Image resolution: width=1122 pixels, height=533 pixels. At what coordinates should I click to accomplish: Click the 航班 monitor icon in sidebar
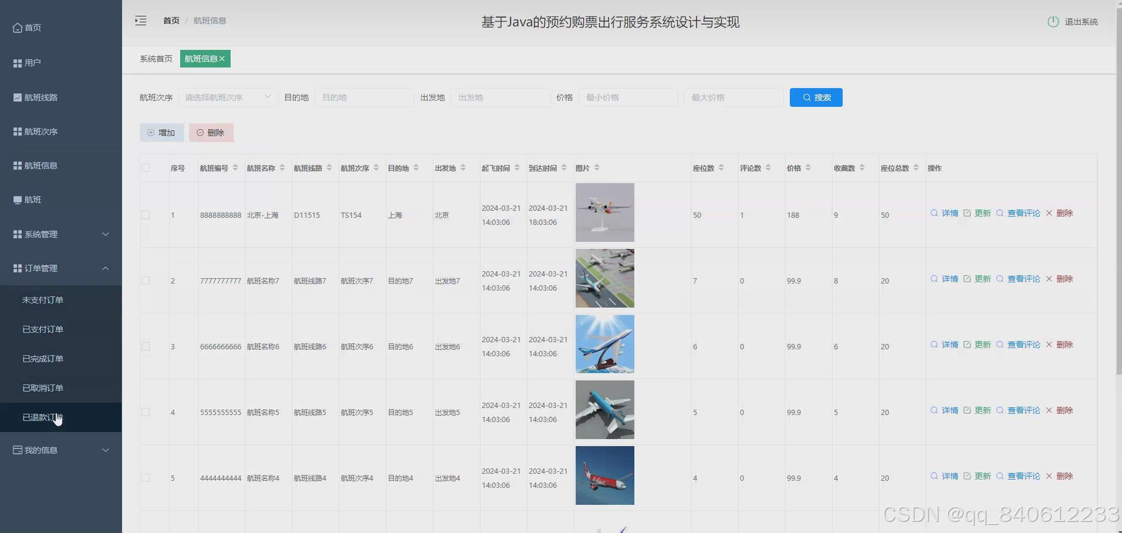16,200
